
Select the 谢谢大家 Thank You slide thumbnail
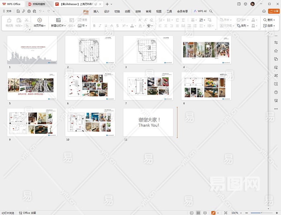point(148,123)
